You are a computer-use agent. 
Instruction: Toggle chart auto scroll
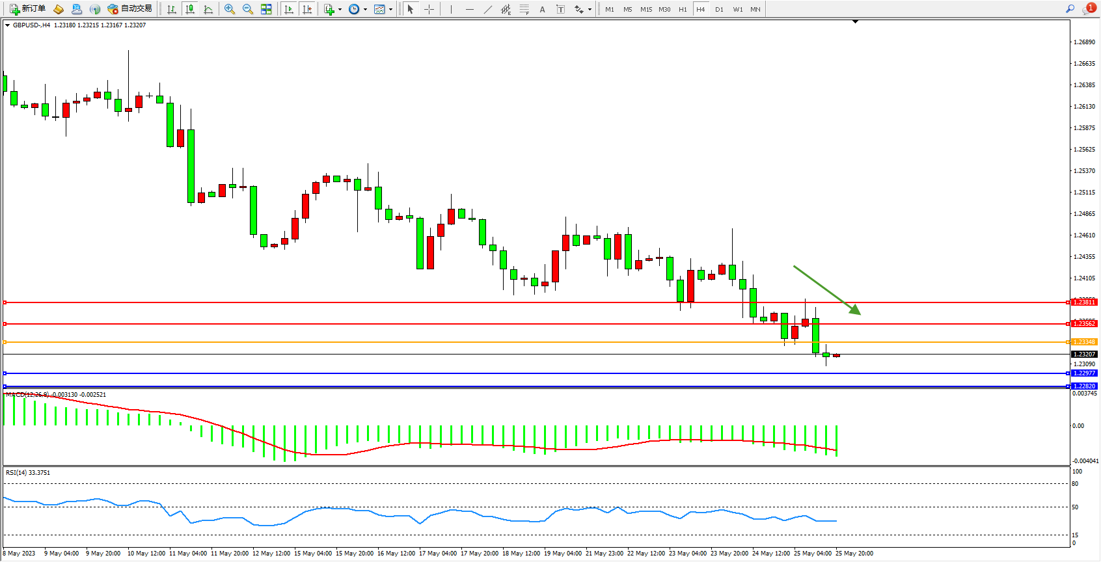click(289, 9)
